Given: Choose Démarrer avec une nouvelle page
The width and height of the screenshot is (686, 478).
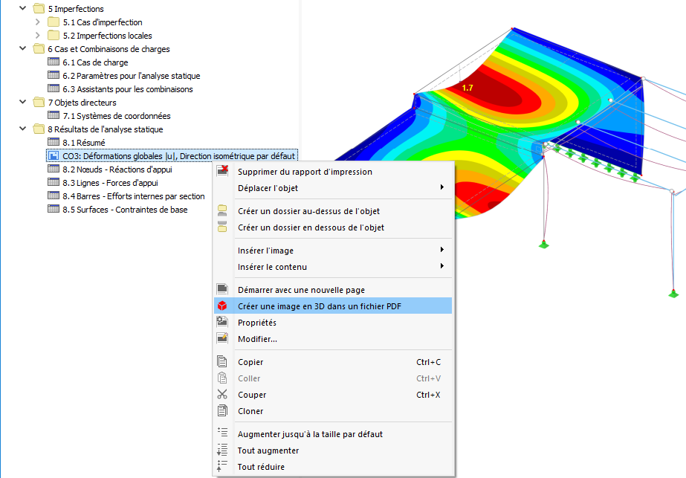Looking at the screenshot, I should click(333, 290).
